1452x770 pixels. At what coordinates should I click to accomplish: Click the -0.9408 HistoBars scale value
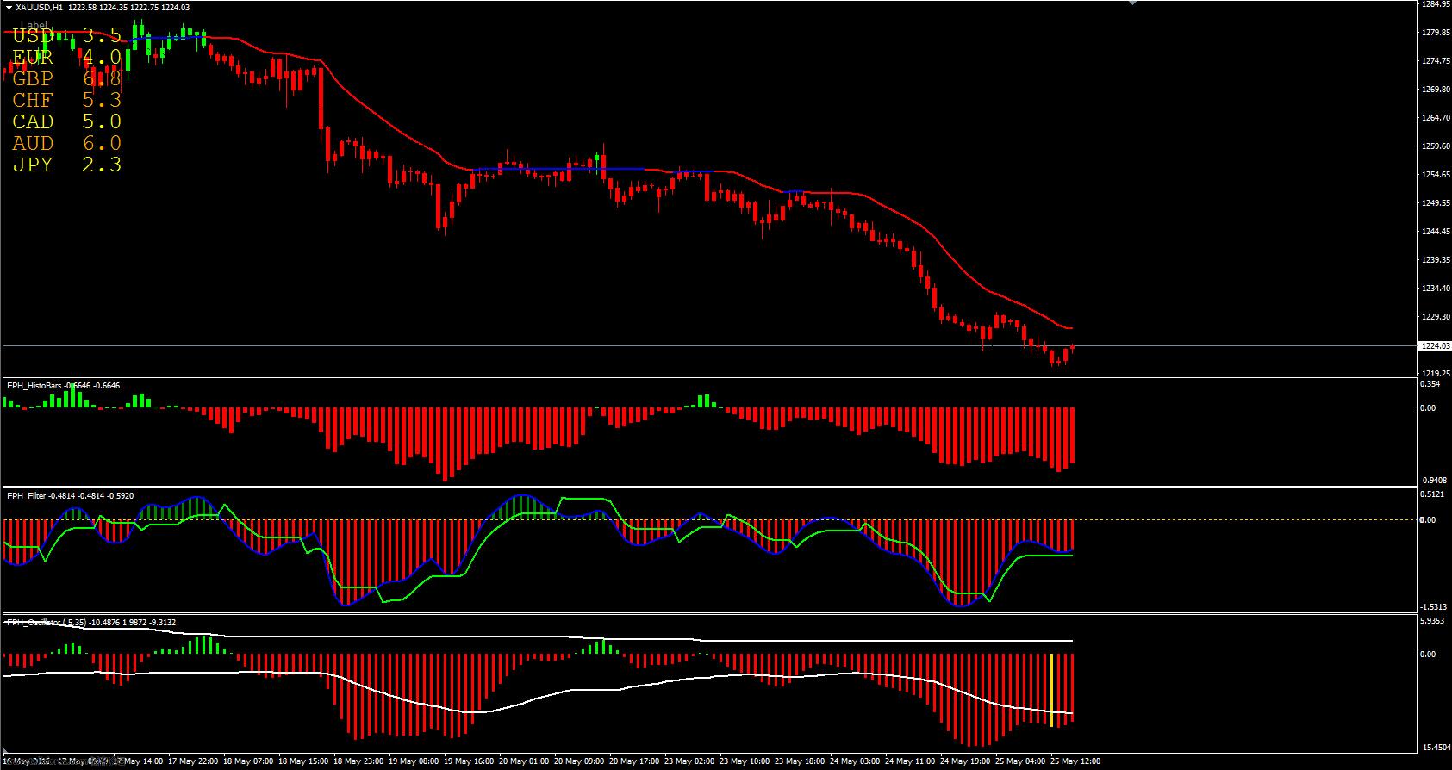[1433, 480]
